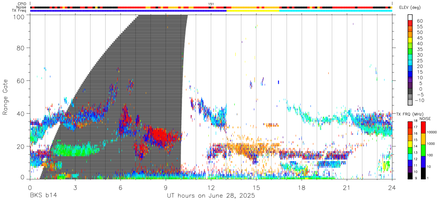The image size is (441, 203).
Task: Click the cyan section of the TX Freq strip
Action: [335, 11]
